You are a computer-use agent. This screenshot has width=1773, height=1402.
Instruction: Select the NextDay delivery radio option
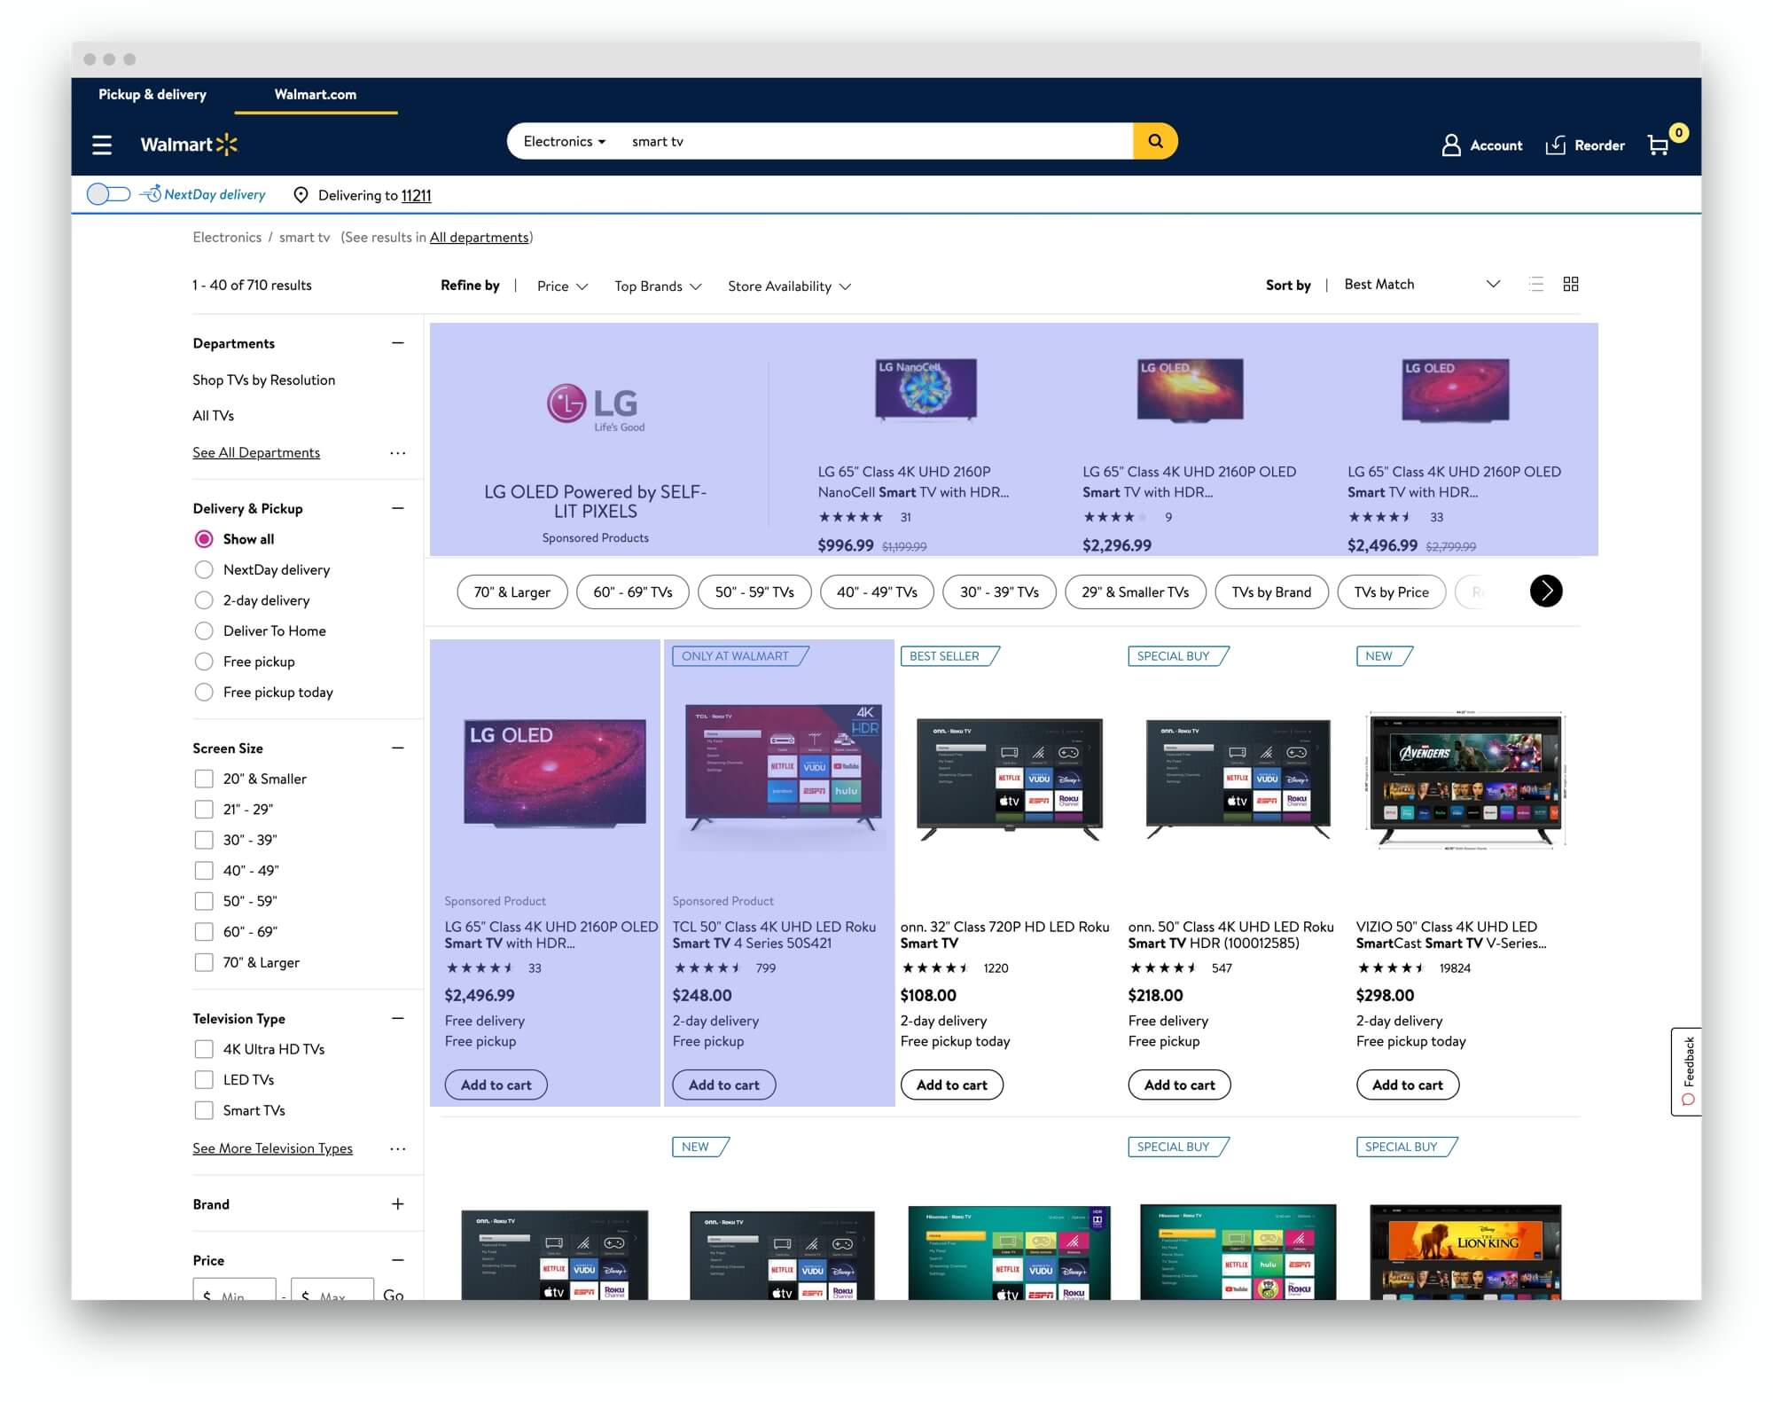(x=204, y=569)
